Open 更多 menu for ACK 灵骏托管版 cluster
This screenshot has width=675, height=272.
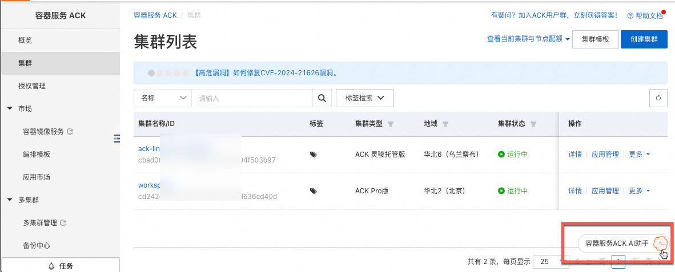639,155
